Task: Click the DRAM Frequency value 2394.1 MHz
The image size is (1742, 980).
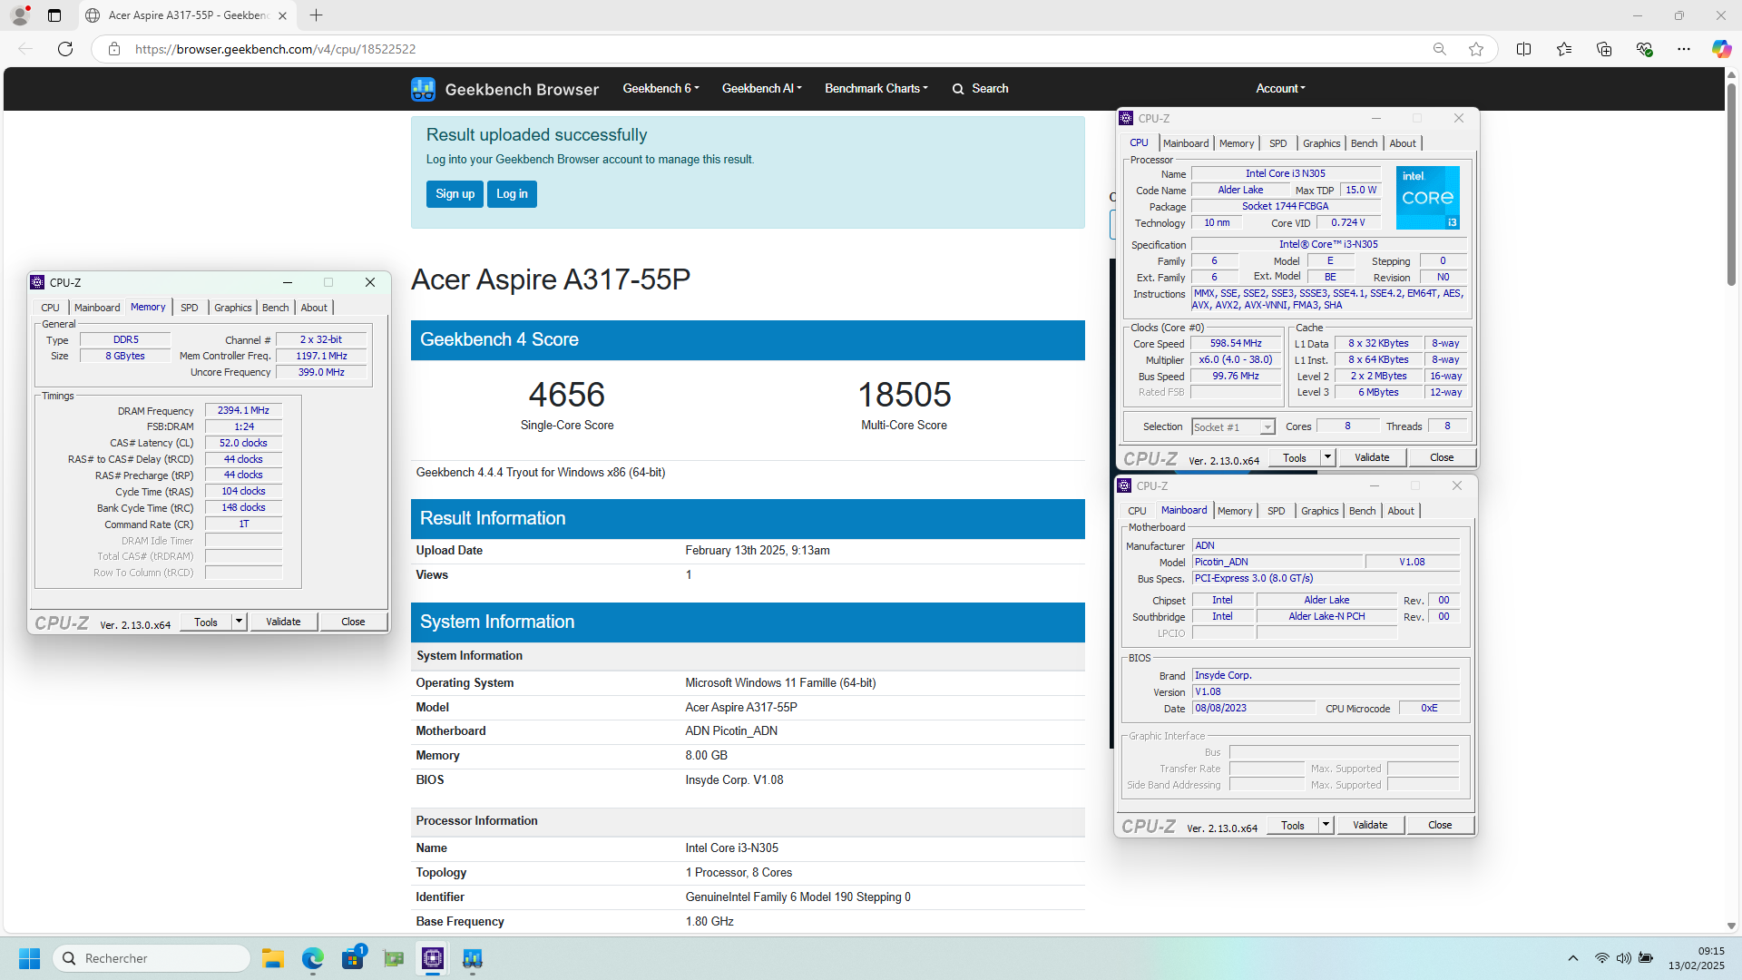Action: 243,411
